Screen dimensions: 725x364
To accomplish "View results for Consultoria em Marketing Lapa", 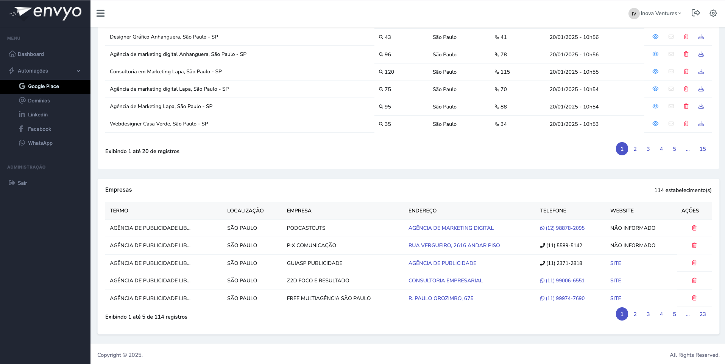I will (x=655, y=71).
